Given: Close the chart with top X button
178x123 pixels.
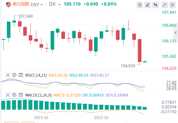Looking at the screenshot, I should (172, 5).
